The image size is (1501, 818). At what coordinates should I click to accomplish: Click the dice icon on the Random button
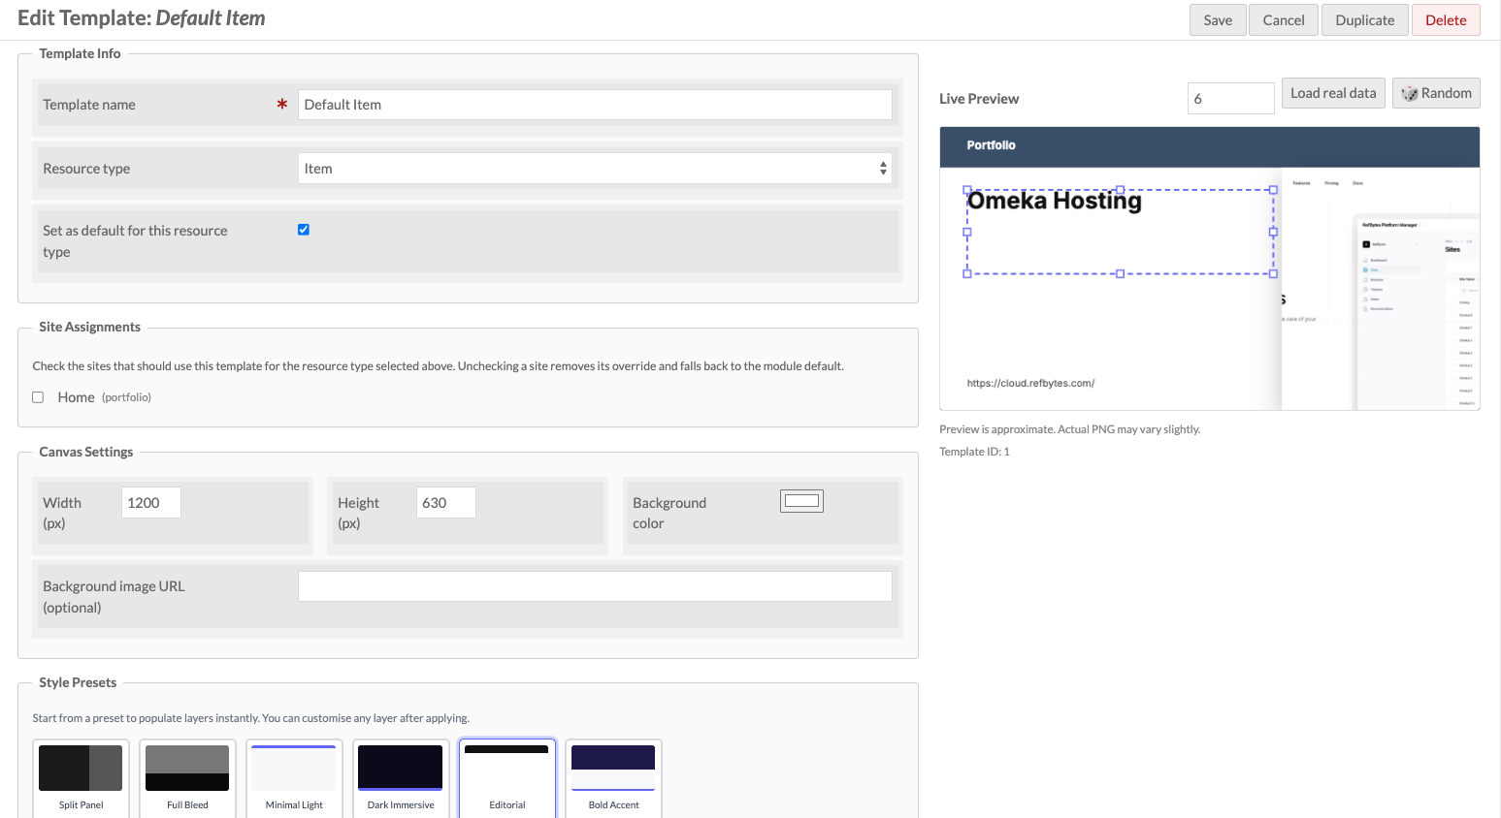[1409, 92]
